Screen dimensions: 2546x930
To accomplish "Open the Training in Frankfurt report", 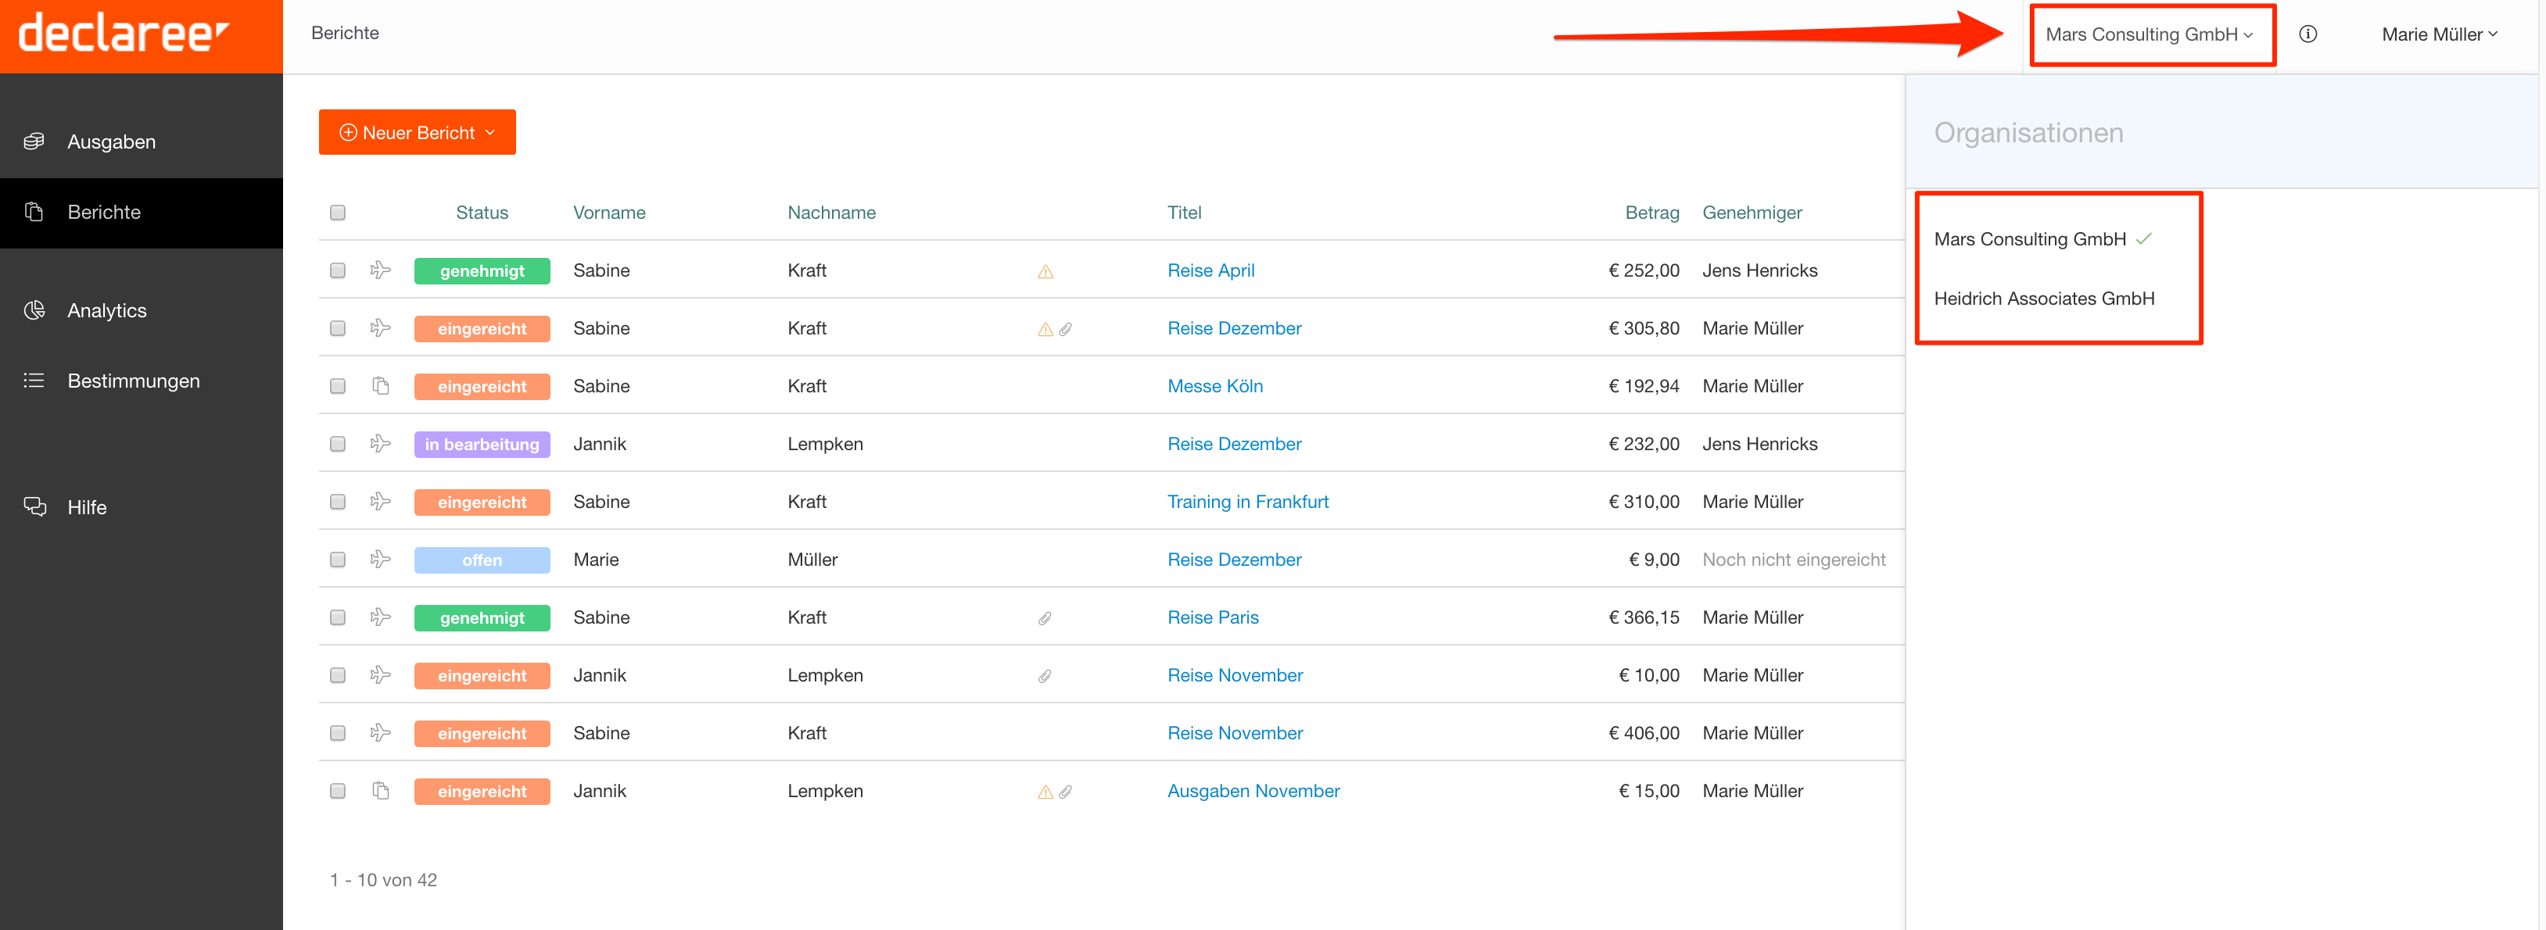I will (1247, 501).
